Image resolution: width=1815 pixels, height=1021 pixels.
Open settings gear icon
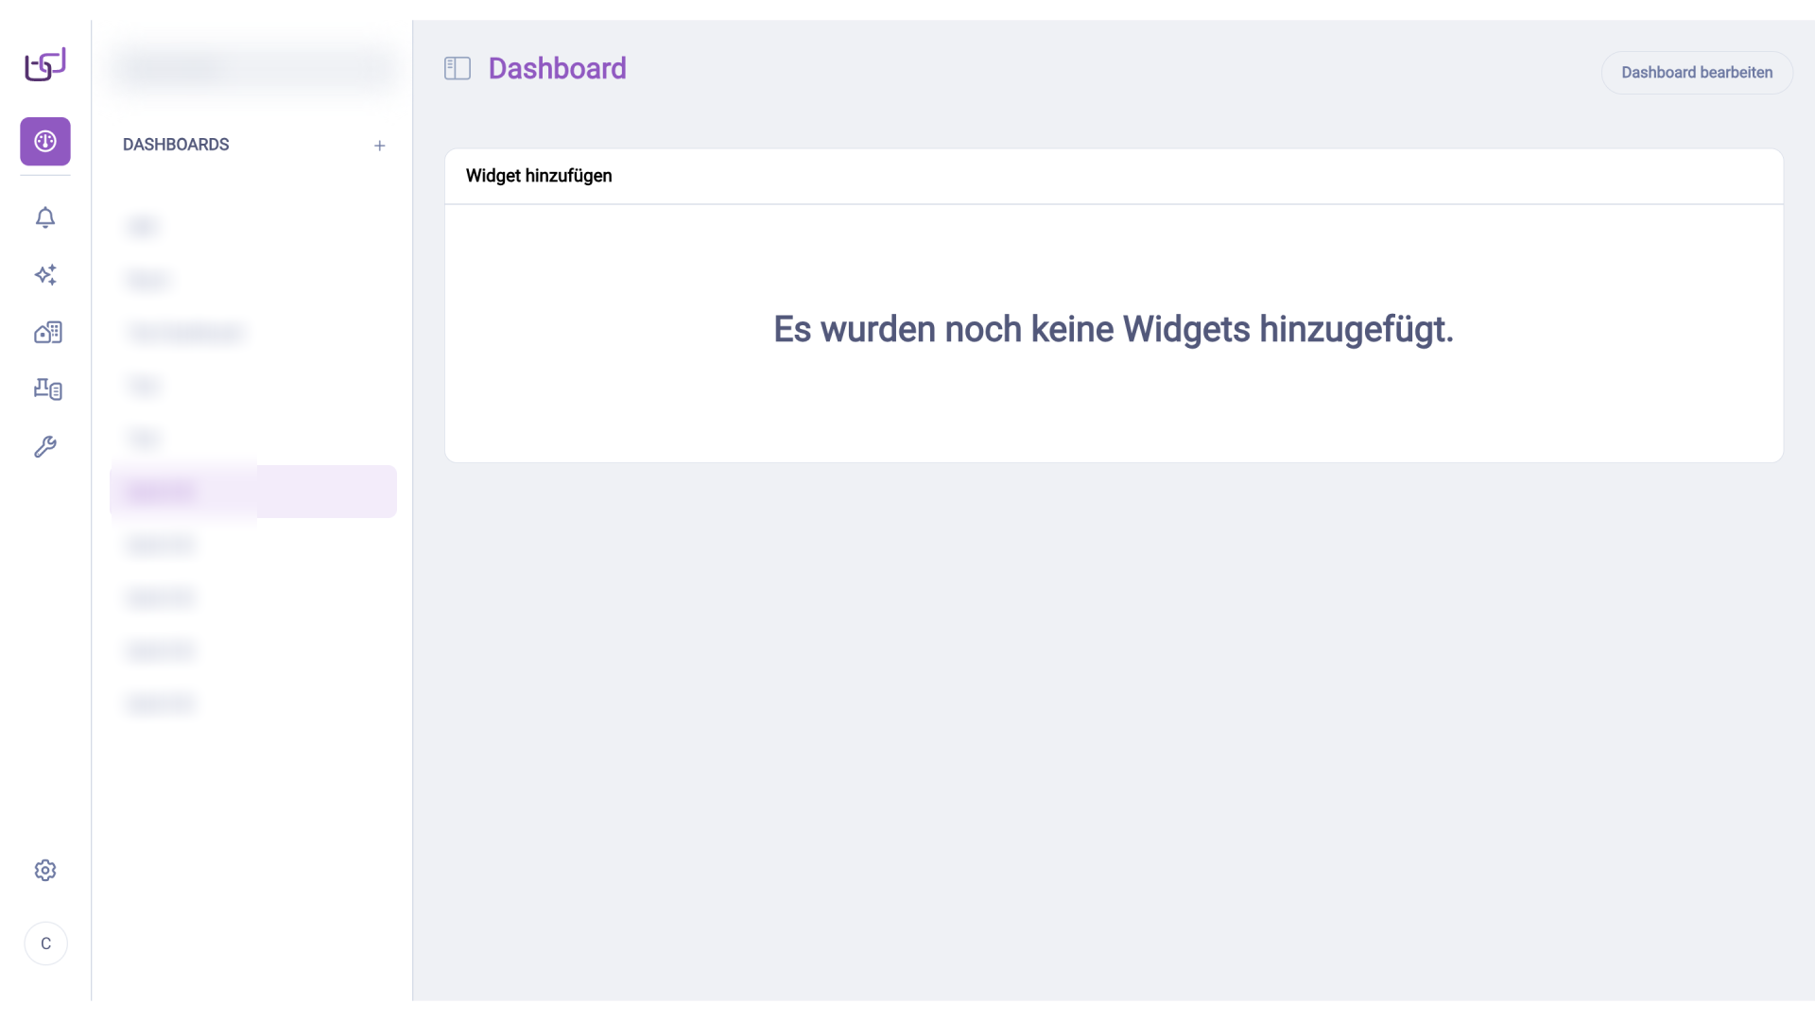point(45,871)
